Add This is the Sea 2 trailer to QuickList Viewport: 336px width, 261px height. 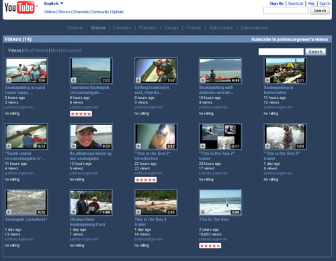(x=203, y=146)
